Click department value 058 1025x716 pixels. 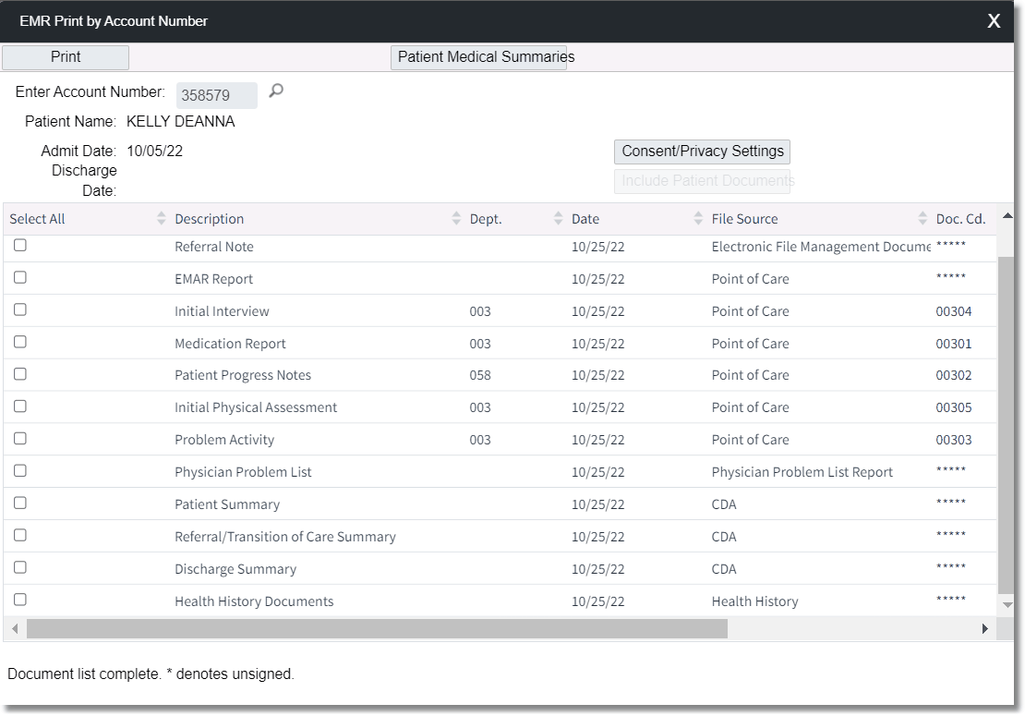coord(480,375)
